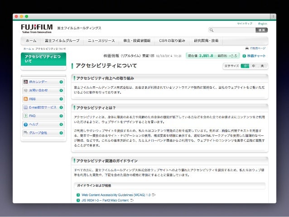Image resolution: width=289 pixels, height=217 pixels.
Task: Click the アクセシビリティ向上への取り組み section heading
Action: click(105, 78)
